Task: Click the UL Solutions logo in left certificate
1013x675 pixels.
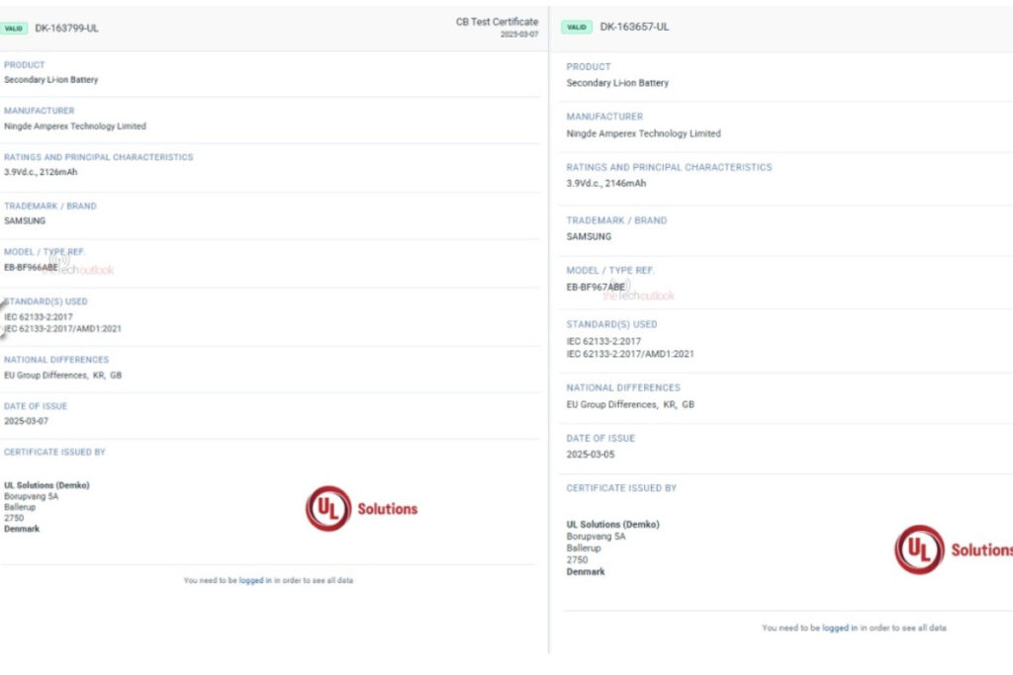Action: (x=361, y=509)
